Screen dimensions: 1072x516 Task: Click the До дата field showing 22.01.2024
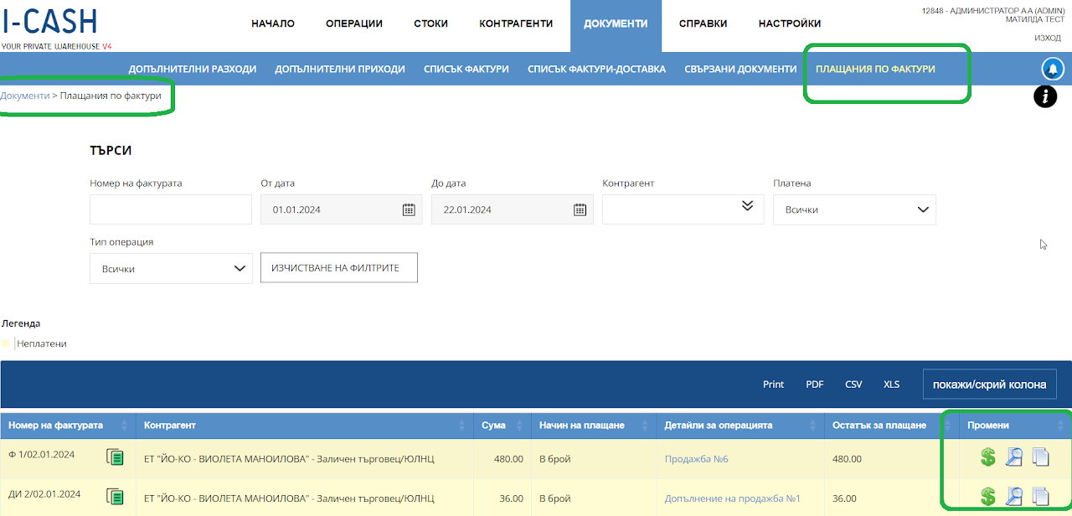click(513, 209)
